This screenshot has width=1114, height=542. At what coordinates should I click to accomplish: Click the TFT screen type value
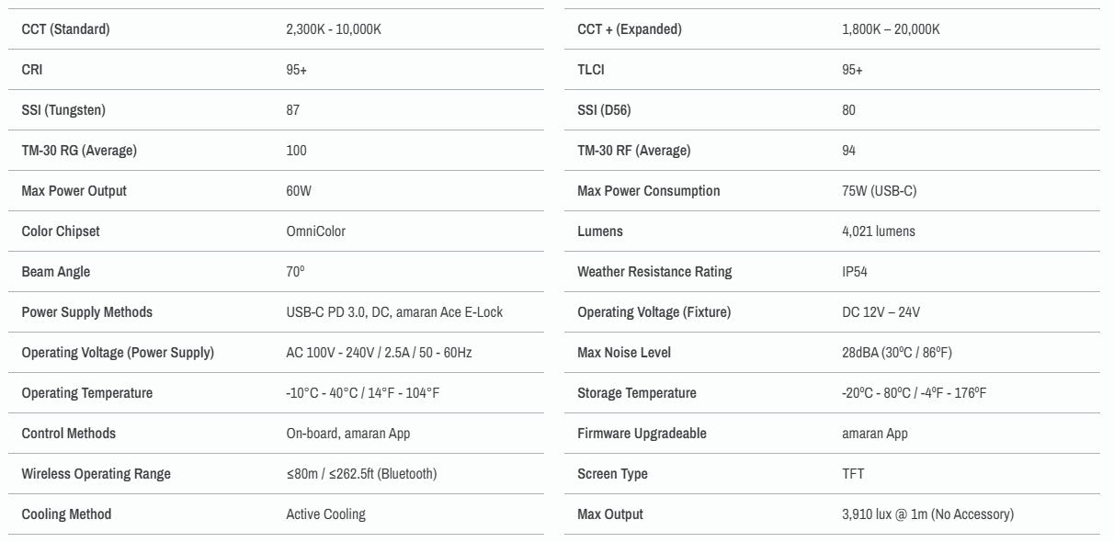click(853, 474)
